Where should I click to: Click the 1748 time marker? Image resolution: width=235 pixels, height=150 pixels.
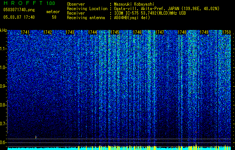click(x=182, y=32)
